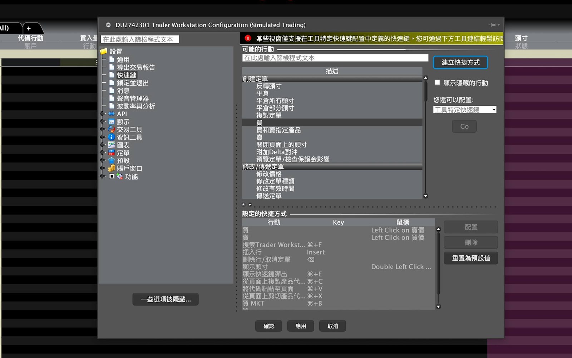Click the down arrow on the panel splitter

click(250, 205)
